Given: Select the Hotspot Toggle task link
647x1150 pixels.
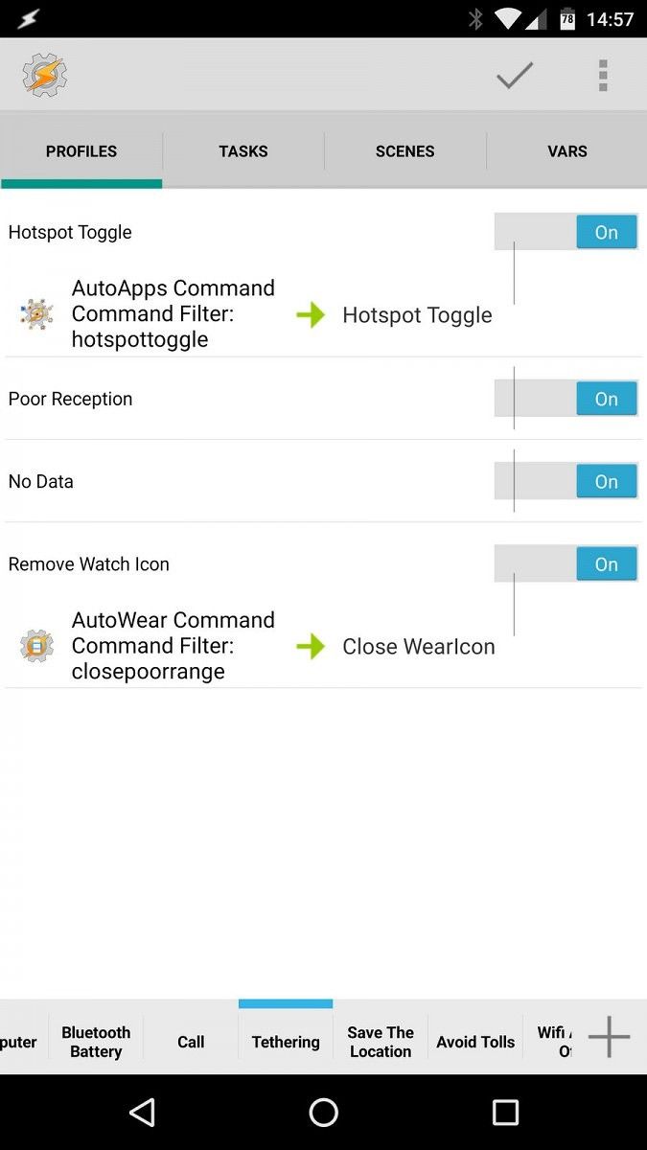Looking at the screenshot, I should click(417, 314).
